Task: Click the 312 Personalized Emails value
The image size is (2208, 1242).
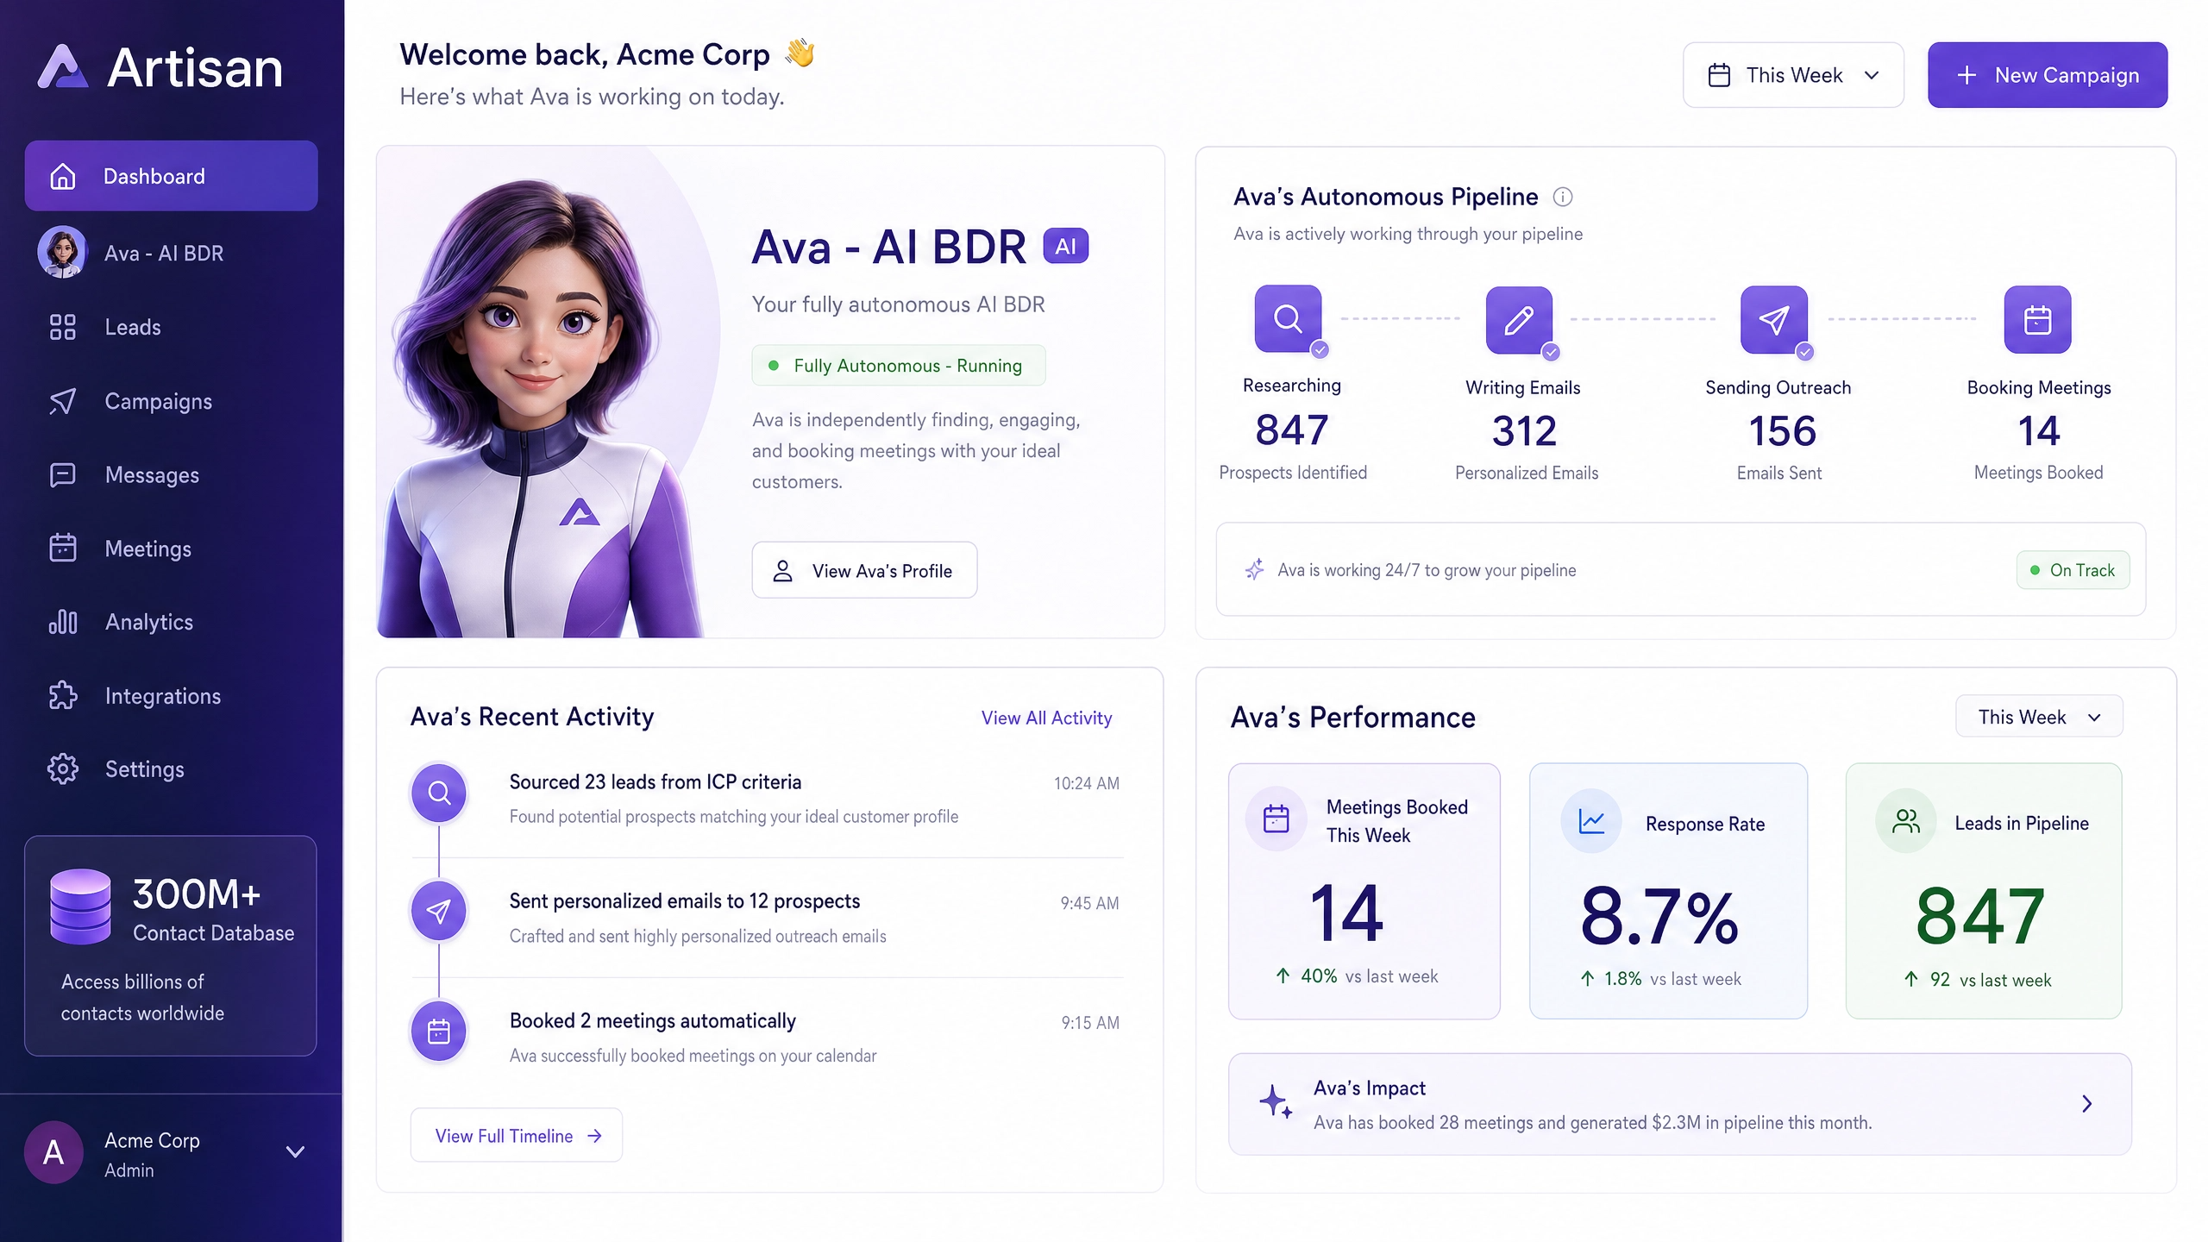Action: click(x=1524, y=430)
